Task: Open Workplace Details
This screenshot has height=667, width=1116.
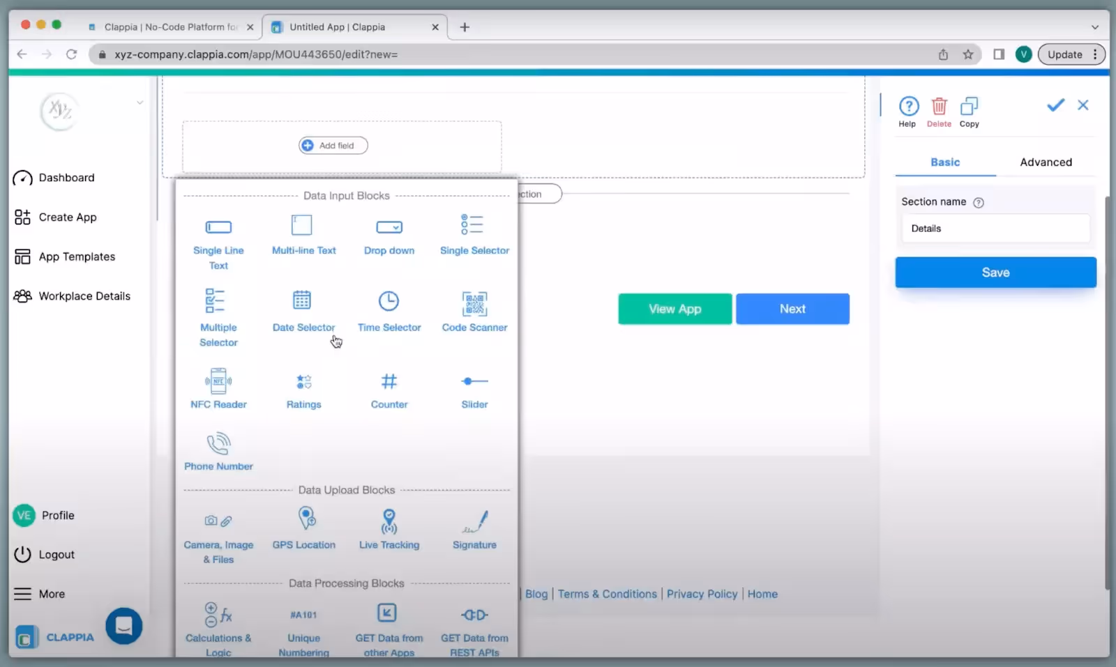Action: tap(72, 296)
